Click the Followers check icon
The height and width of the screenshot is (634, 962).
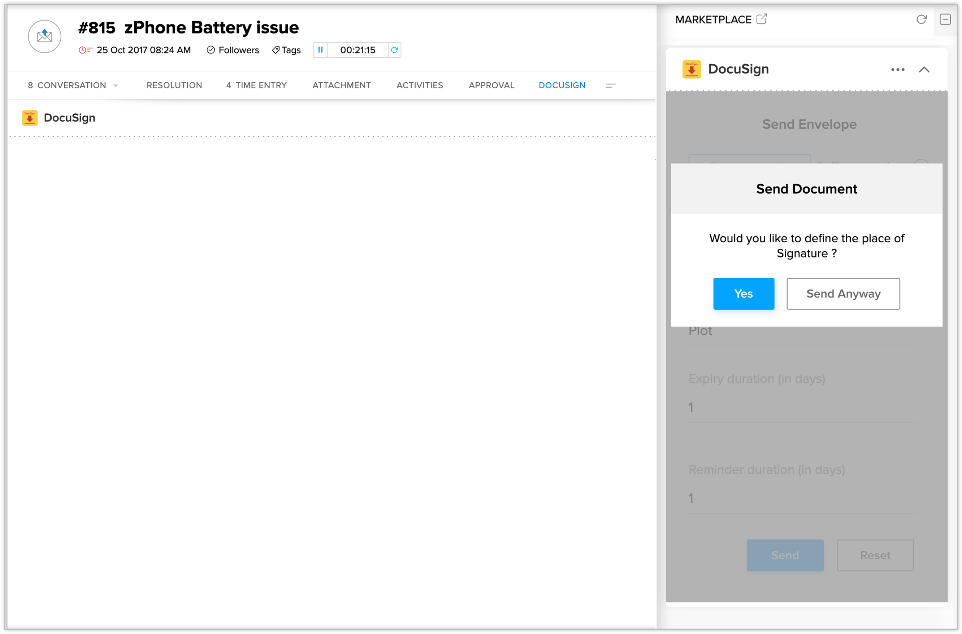pyautogui.click(x=211, y=50)
